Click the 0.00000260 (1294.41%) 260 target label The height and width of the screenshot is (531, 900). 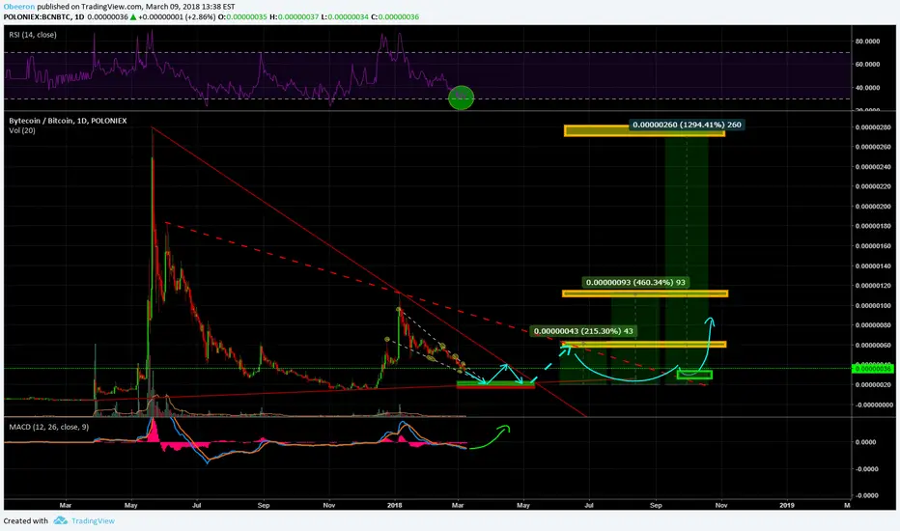(x=687, y=125)
